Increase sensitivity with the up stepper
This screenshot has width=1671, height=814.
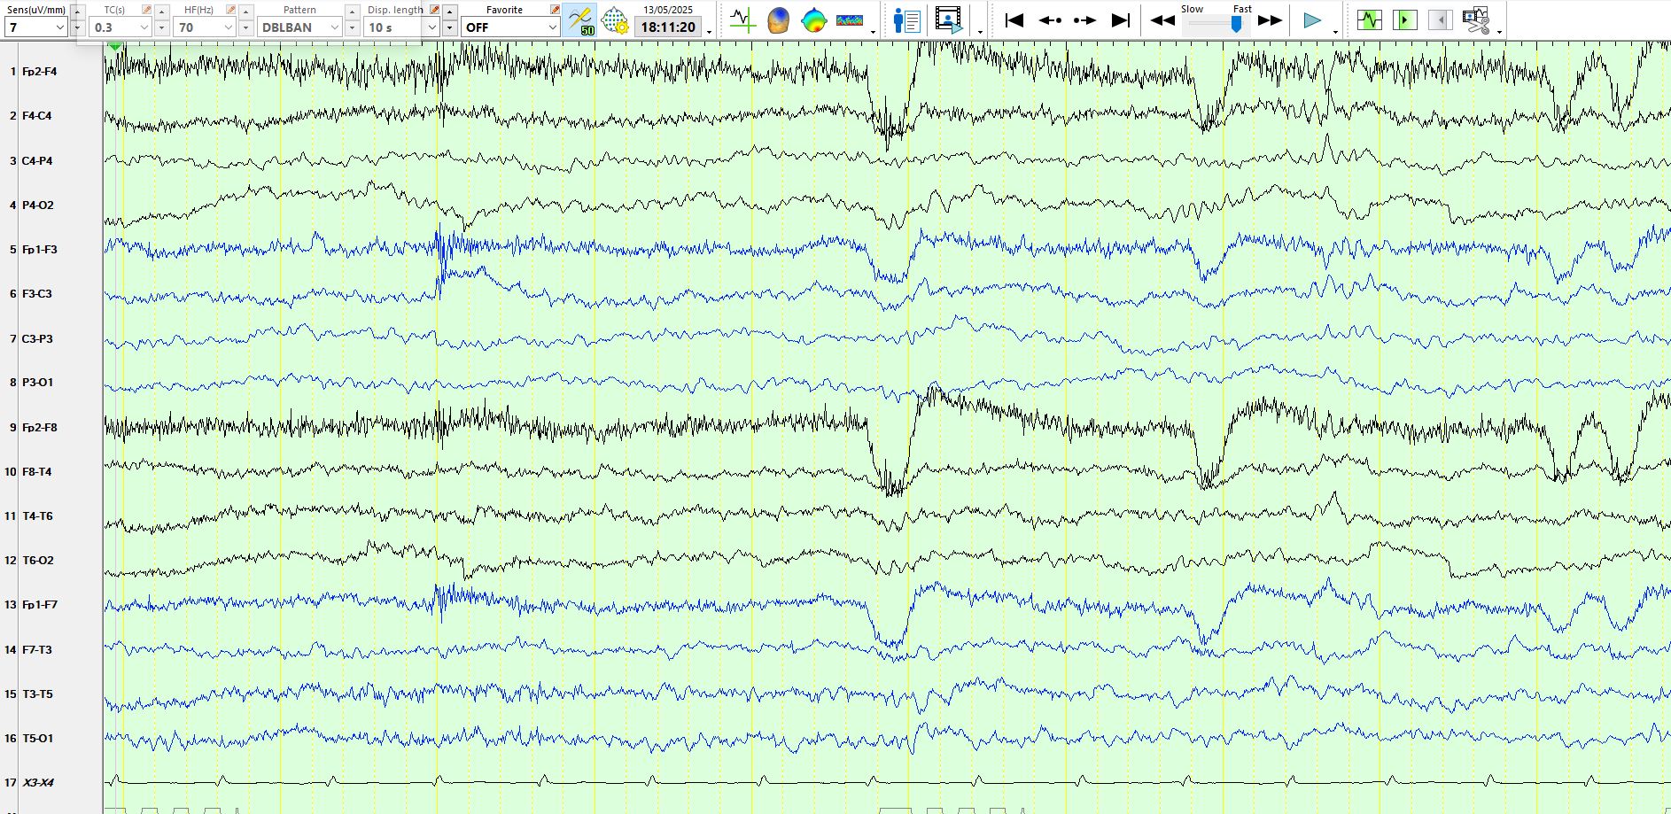[77, 12]
